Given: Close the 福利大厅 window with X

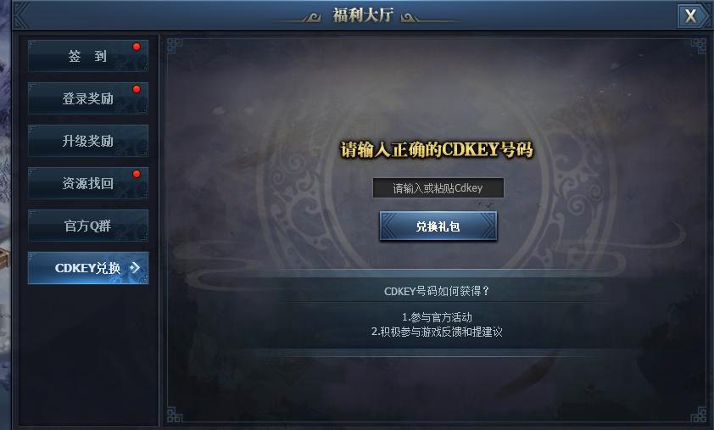Looking at the screenshot, I should click(691, 16).
